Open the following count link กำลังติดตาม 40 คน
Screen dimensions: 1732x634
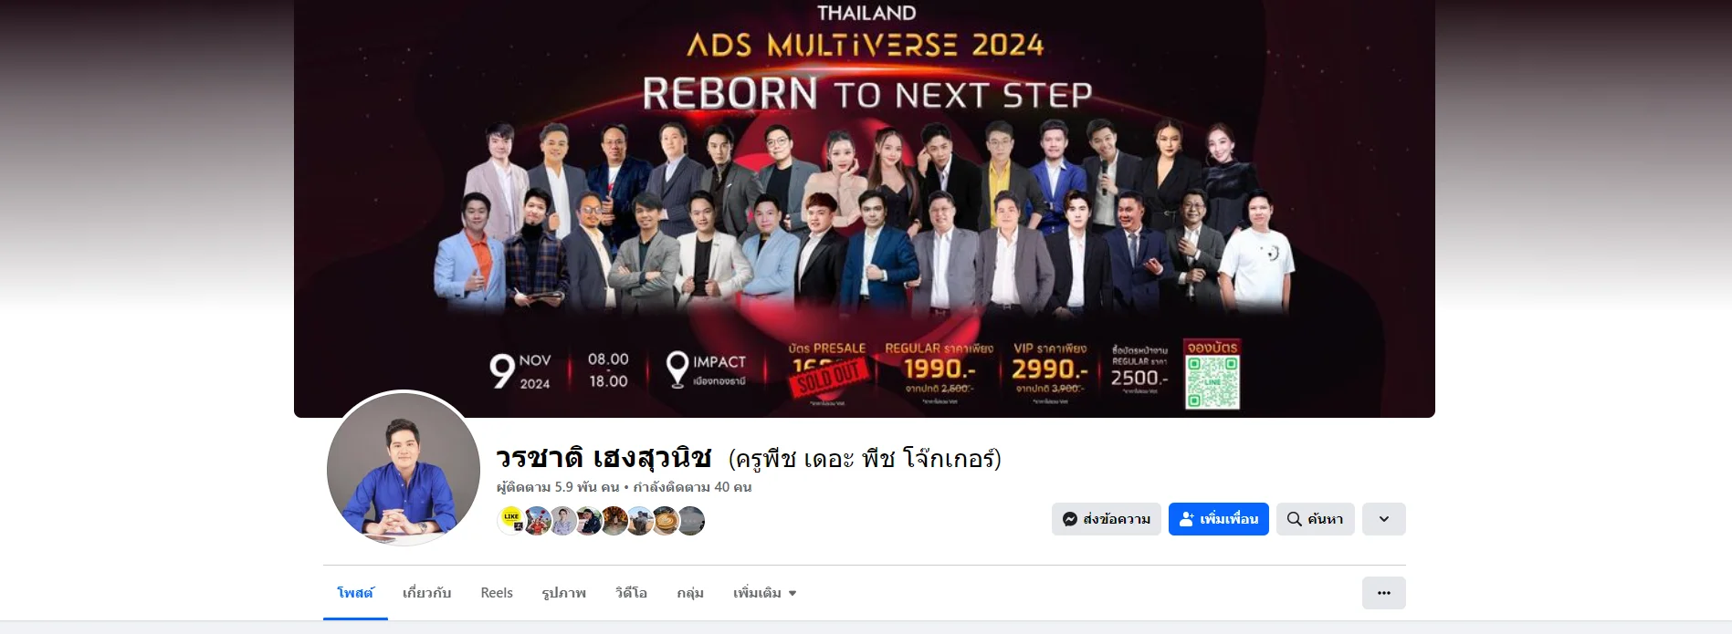[692, 487]
